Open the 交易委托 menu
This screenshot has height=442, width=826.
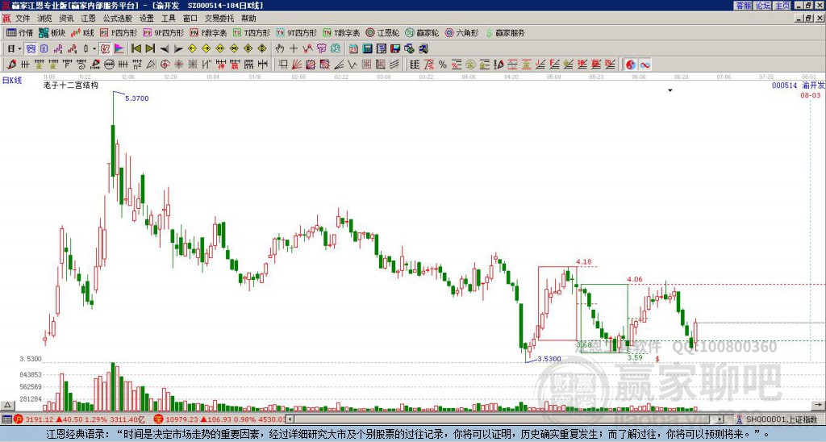pyautogui.click(x=219, y=19)
